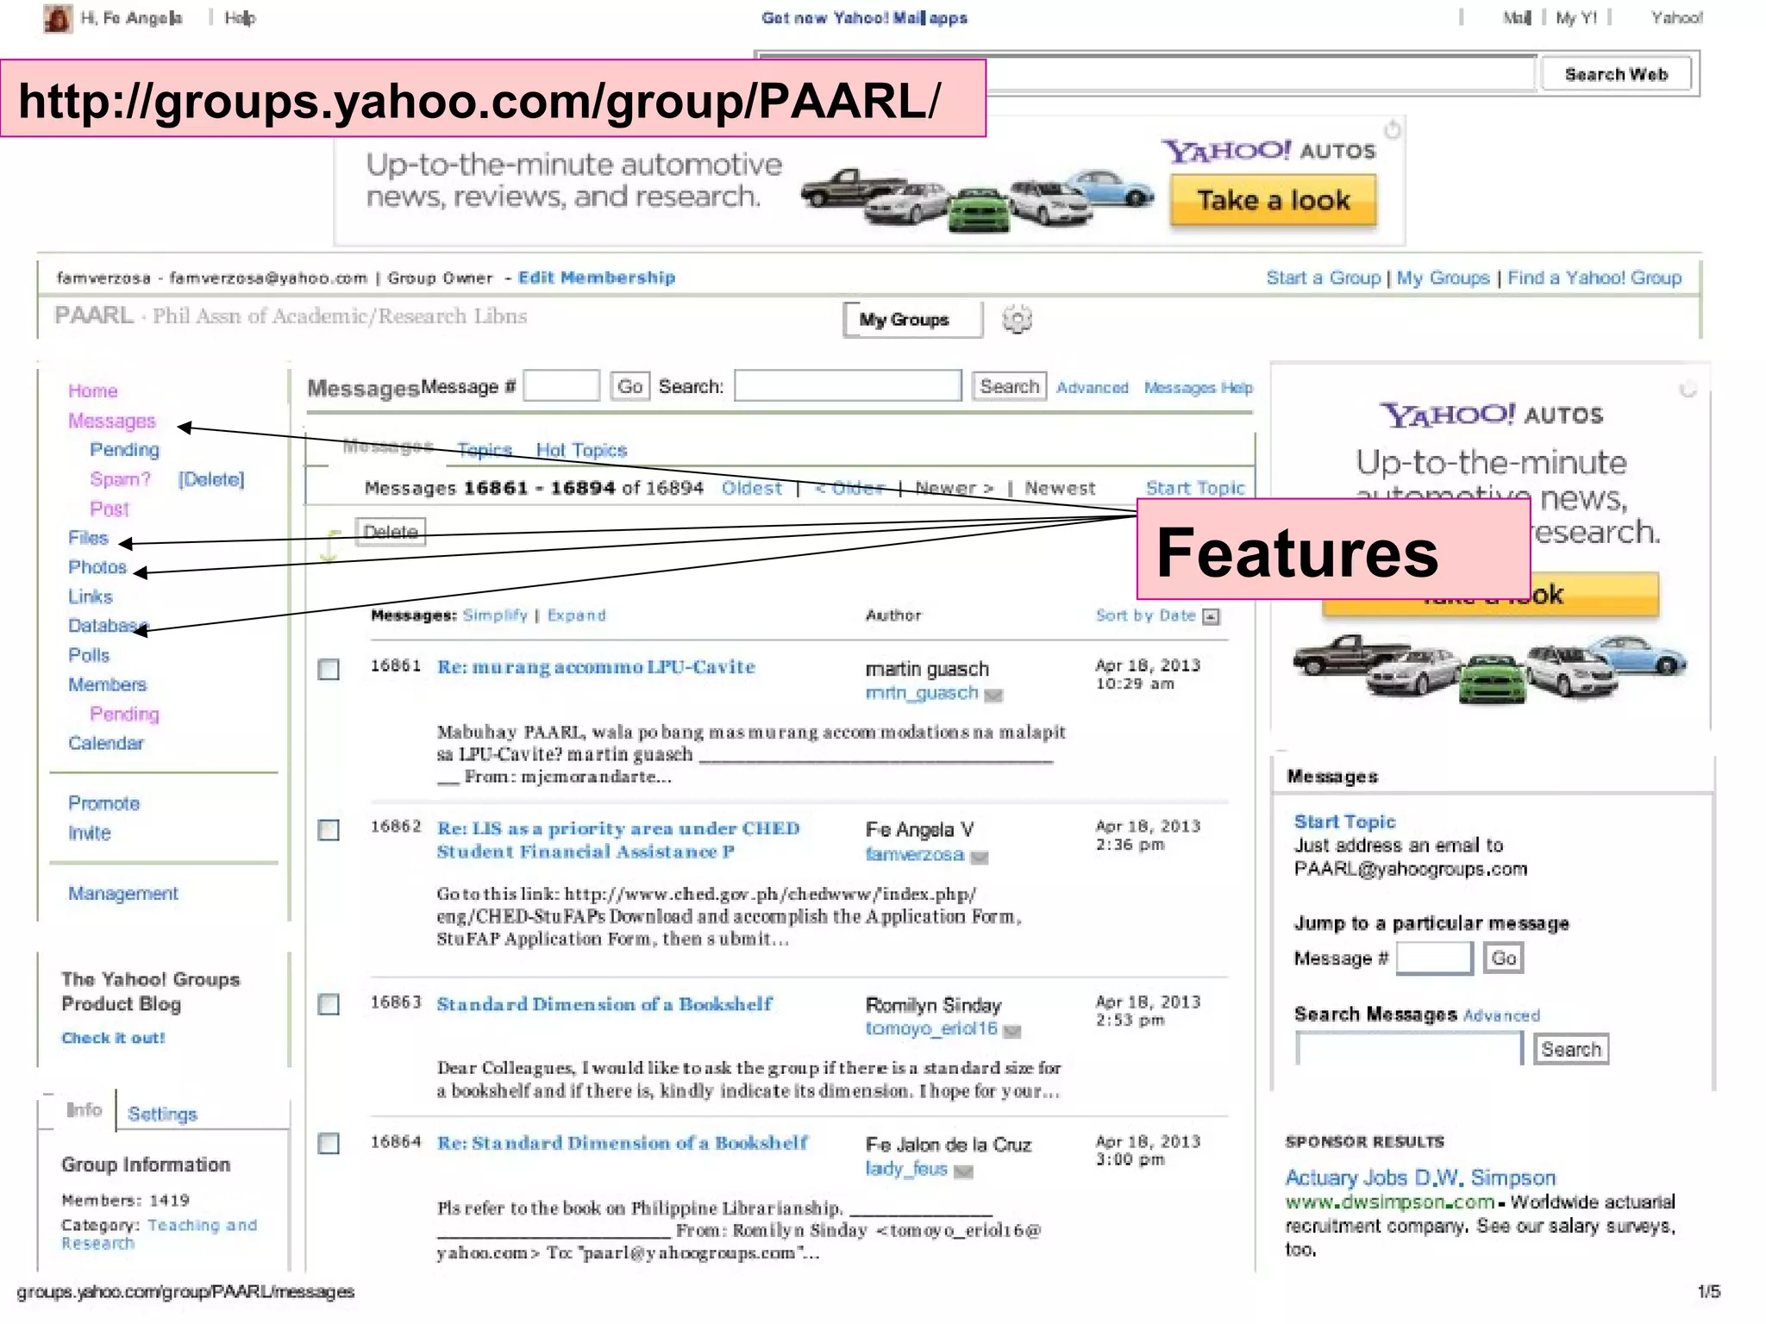1766x1324 pixels.
Task: Open the Members section
Action: tap(108, 684)
